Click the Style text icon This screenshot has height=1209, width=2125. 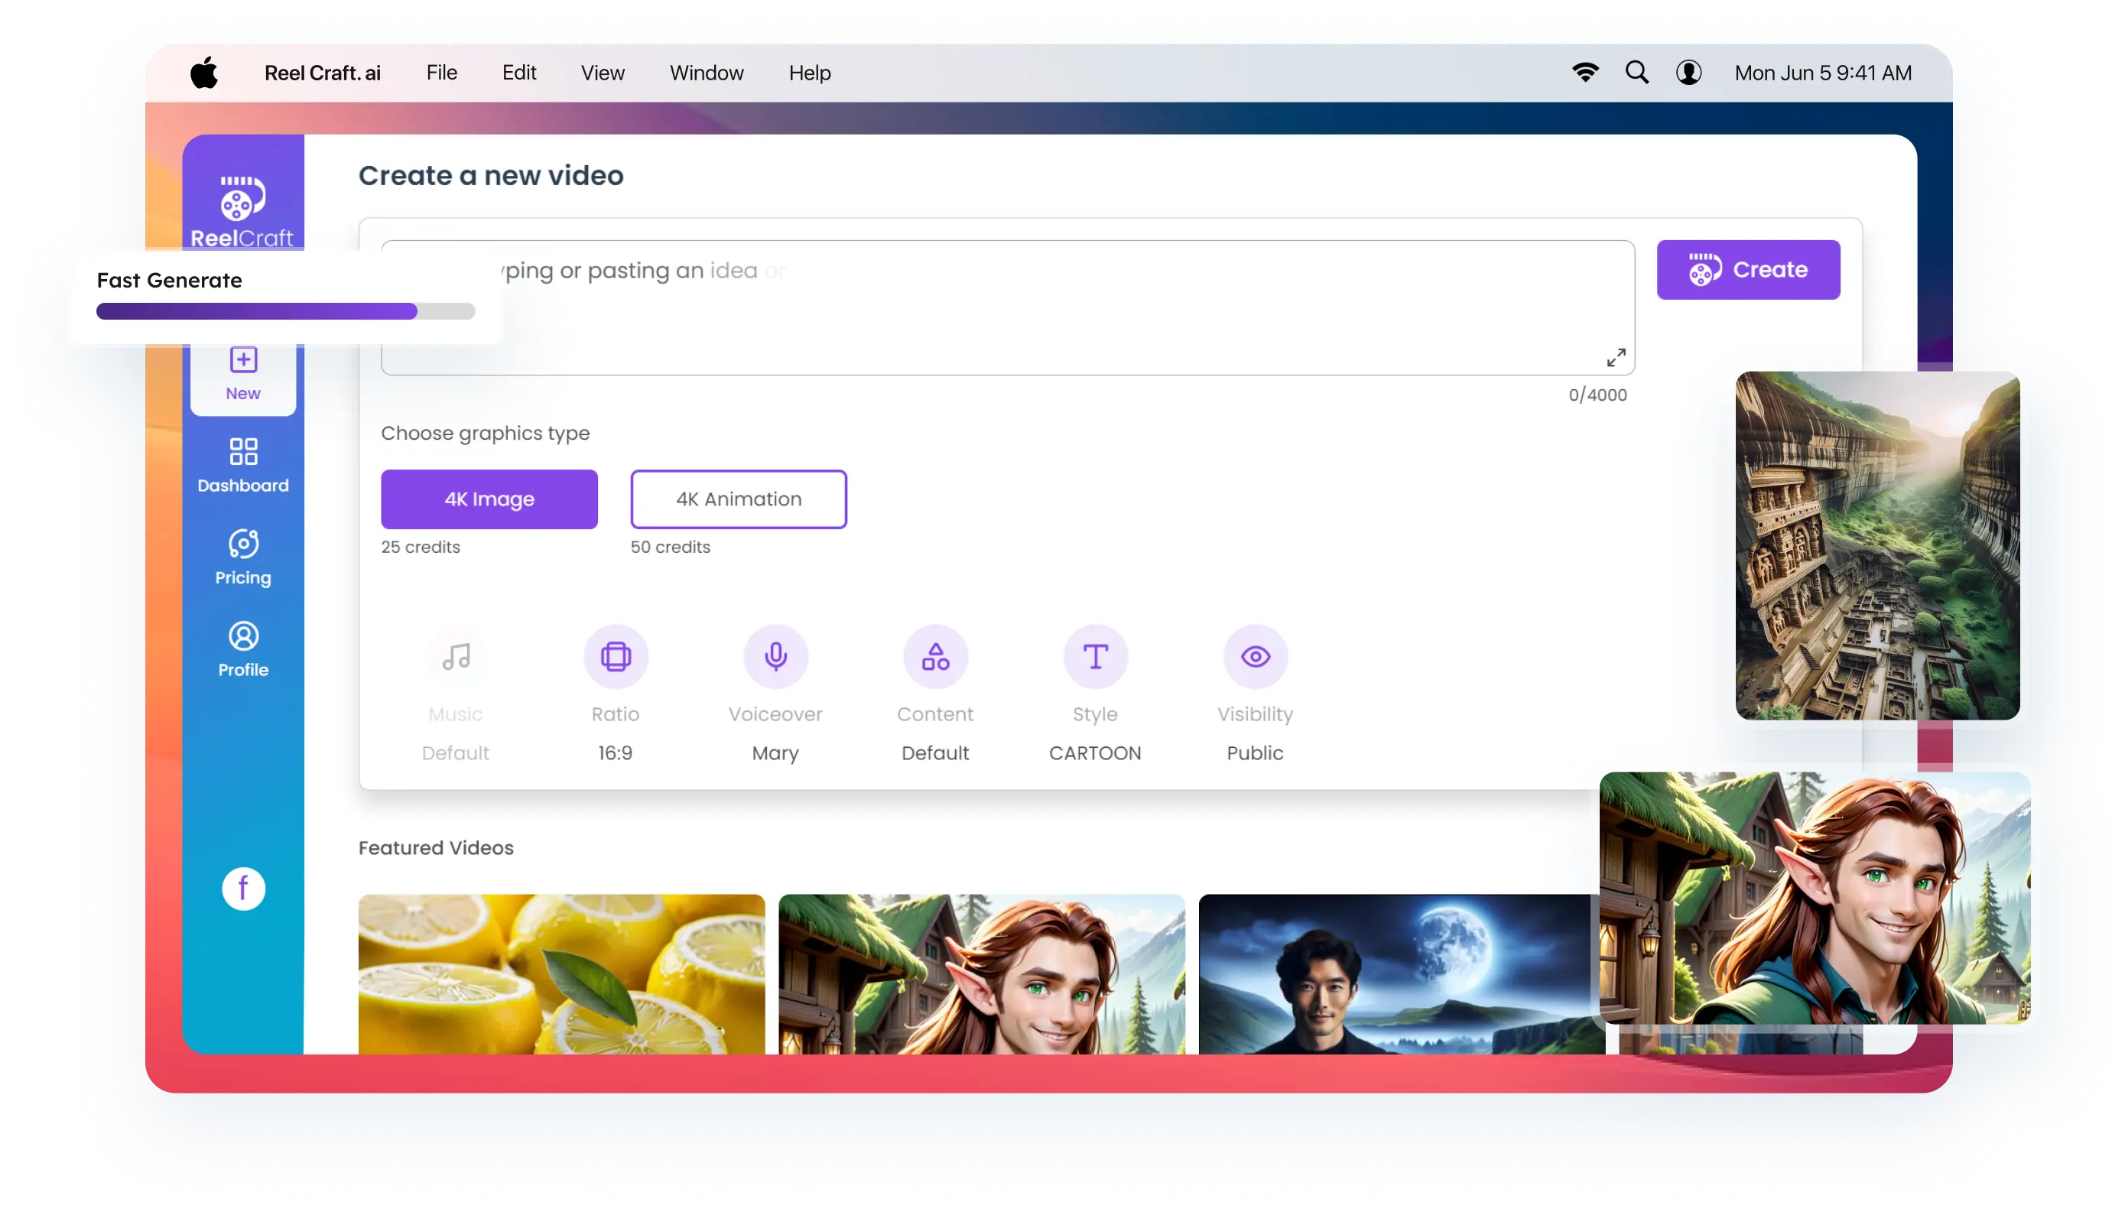[x=1096, y=656]
